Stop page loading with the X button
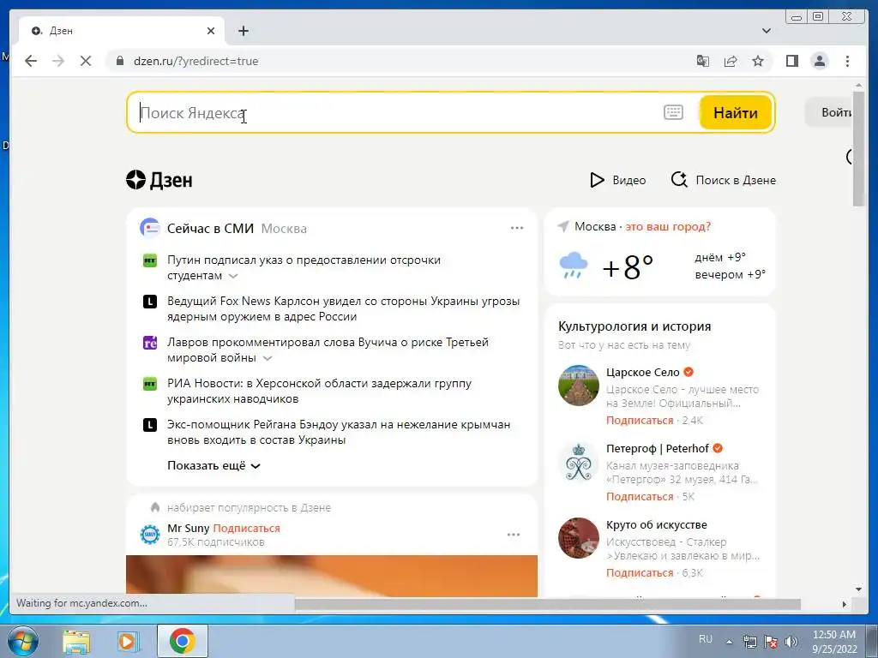This screenshot has height=658, width=878. tap(86, 61)
